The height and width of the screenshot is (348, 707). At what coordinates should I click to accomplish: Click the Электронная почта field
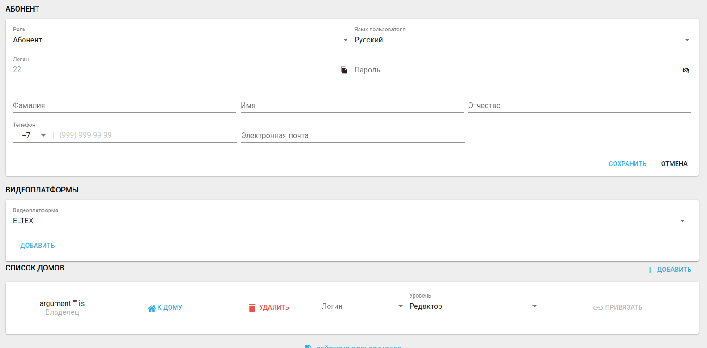tap(353, 136)
